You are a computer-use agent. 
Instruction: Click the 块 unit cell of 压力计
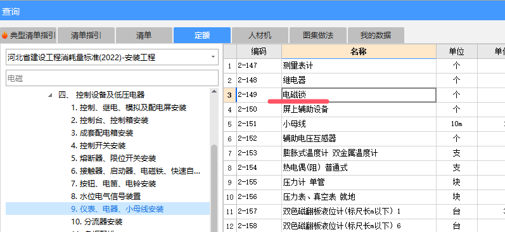coord(456,183)
